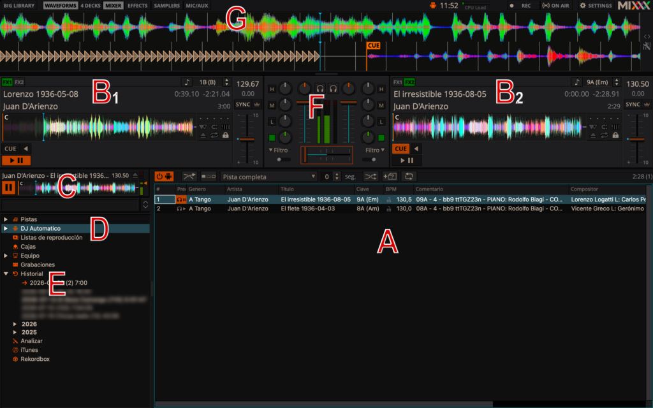This screenshot has height=408, width=653.
Task: Click the CUE button on the right deck
Action: tap(400, 149)
